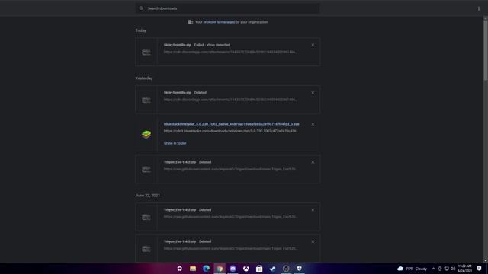488x274 pixels.
Task: Click the 'Failed - Virus detected' status text
Action: [x=212, y=45]
